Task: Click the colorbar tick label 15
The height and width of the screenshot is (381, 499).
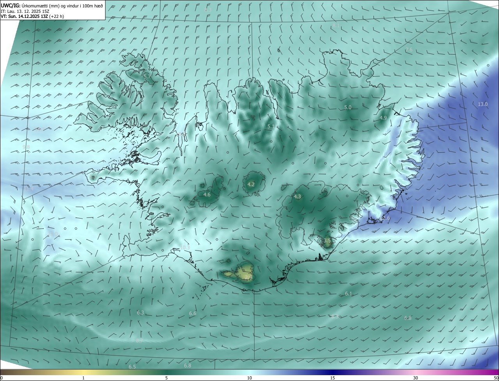Action: (x=333, y=378)
